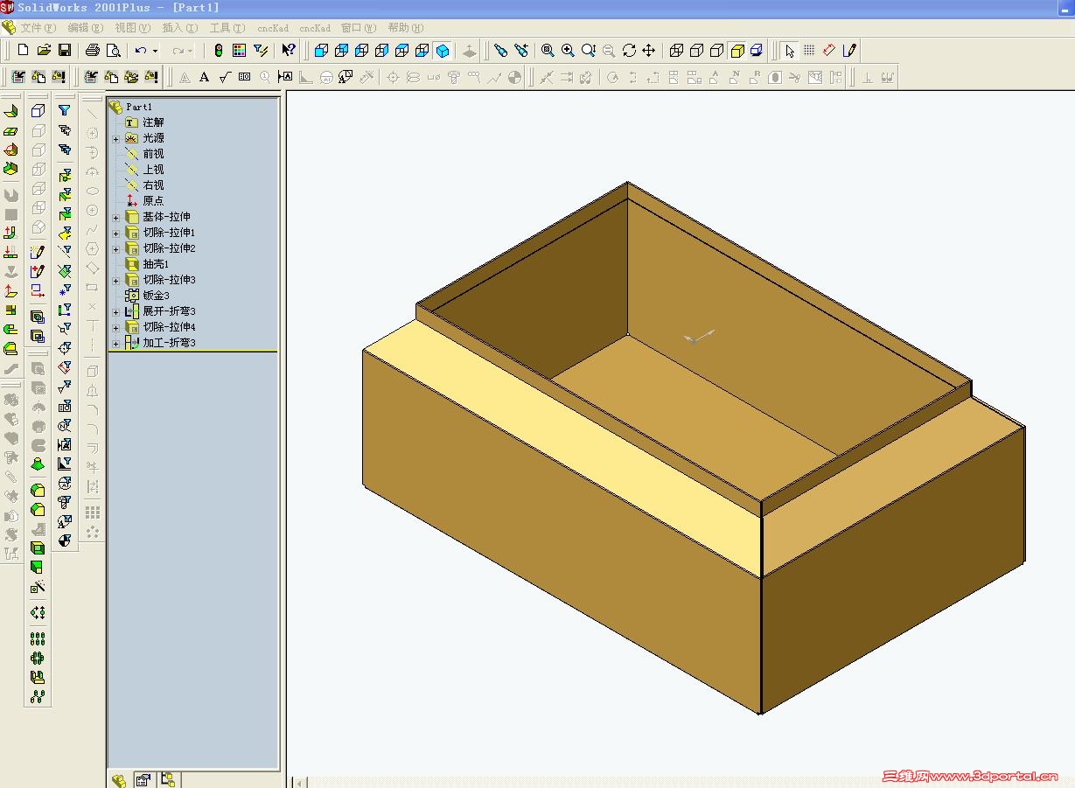Screen dimensions: 1075x788
Task: Click the What's This help cursor icon
Action: [x=289, y=51]
